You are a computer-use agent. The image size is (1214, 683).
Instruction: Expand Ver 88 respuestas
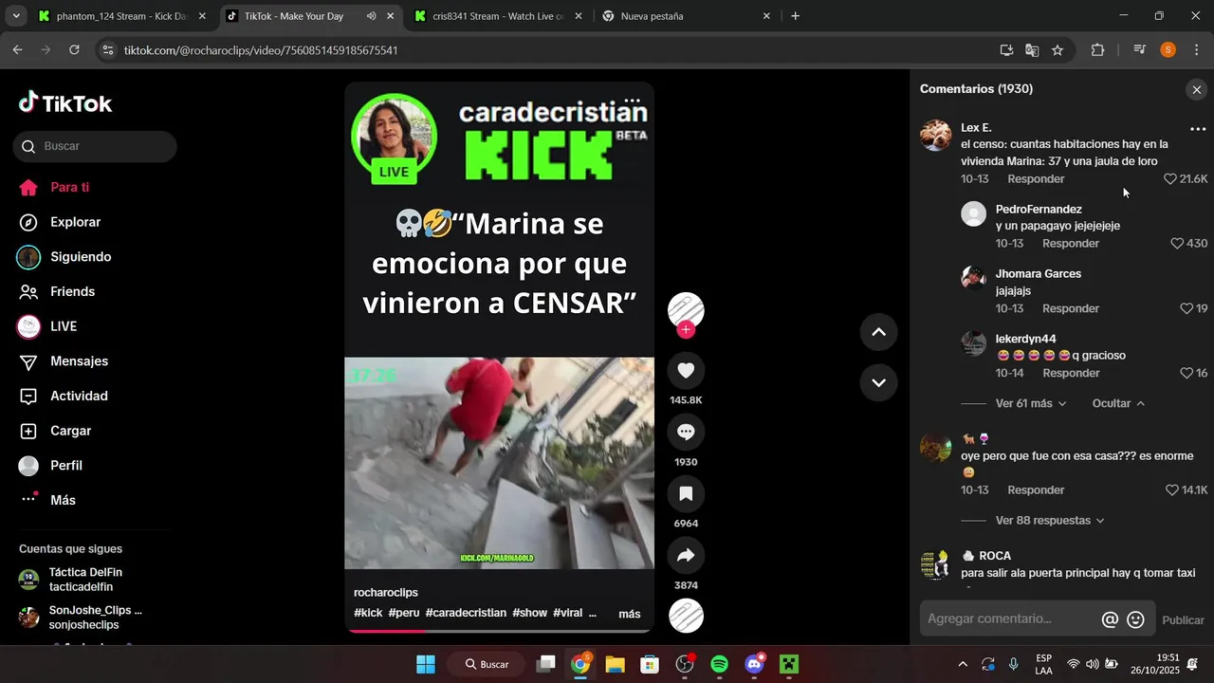[1050, 521]
